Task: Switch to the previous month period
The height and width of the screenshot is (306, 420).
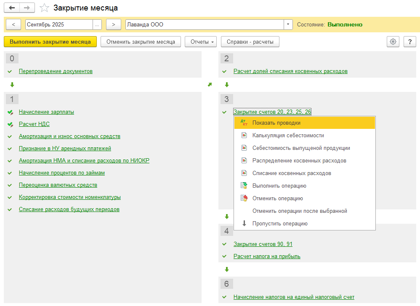Action: coord(13,25)
